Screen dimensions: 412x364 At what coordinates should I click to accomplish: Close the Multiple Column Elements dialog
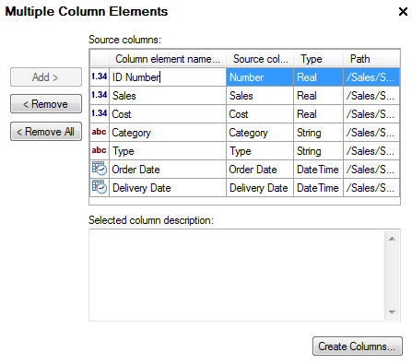[403, 12]
